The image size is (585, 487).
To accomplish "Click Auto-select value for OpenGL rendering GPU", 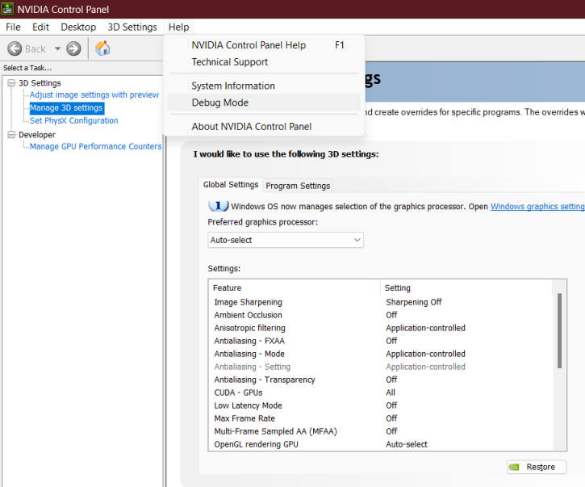I will [407, 444].
